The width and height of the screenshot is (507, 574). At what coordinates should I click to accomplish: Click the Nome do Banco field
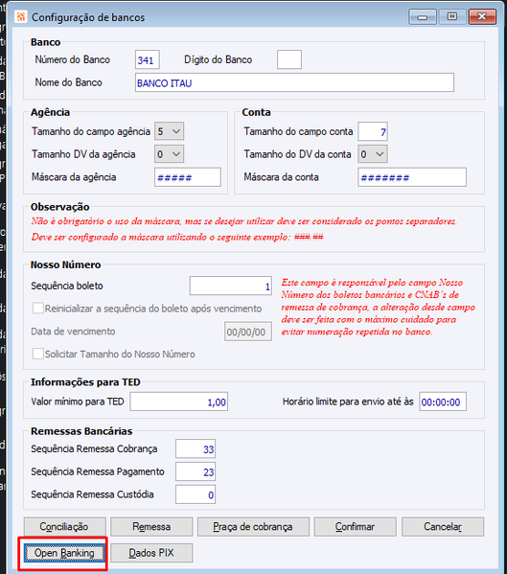point(294,82)
